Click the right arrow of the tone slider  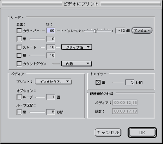pos(113,31)
